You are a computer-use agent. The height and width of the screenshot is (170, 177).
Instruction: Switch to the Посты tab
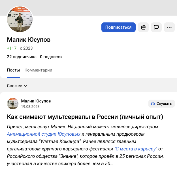[13, 70]
